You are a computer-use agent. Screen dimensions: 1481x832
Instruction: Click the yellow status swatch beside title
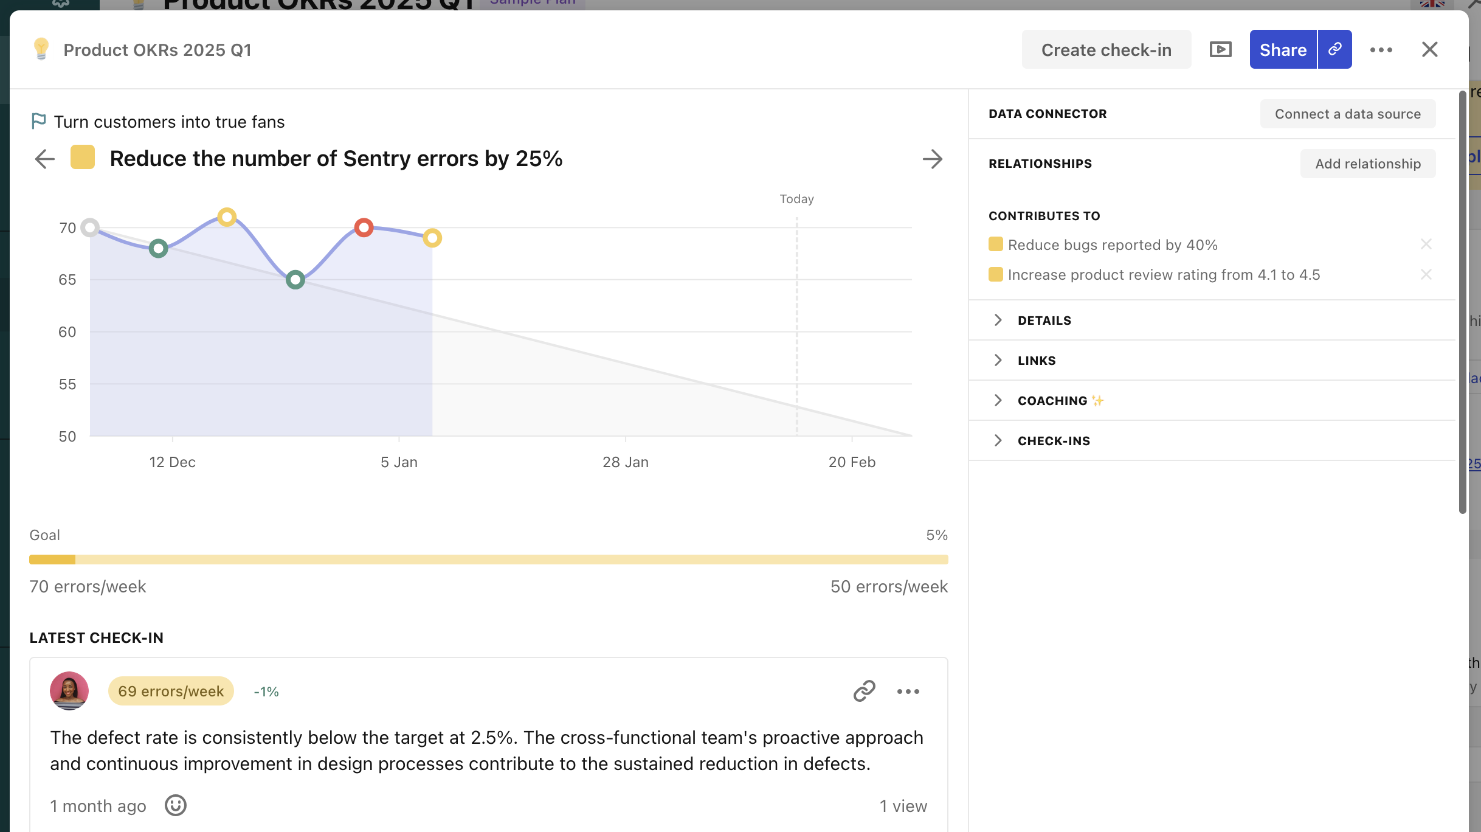point(83,158)
